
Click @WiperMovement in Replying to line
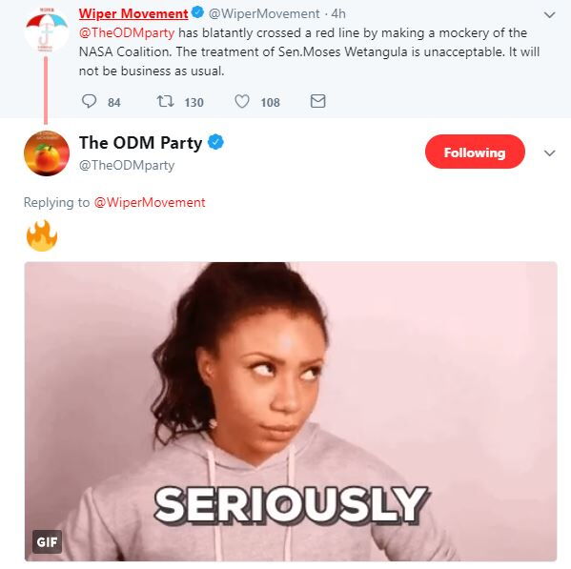tap(150, 202)
